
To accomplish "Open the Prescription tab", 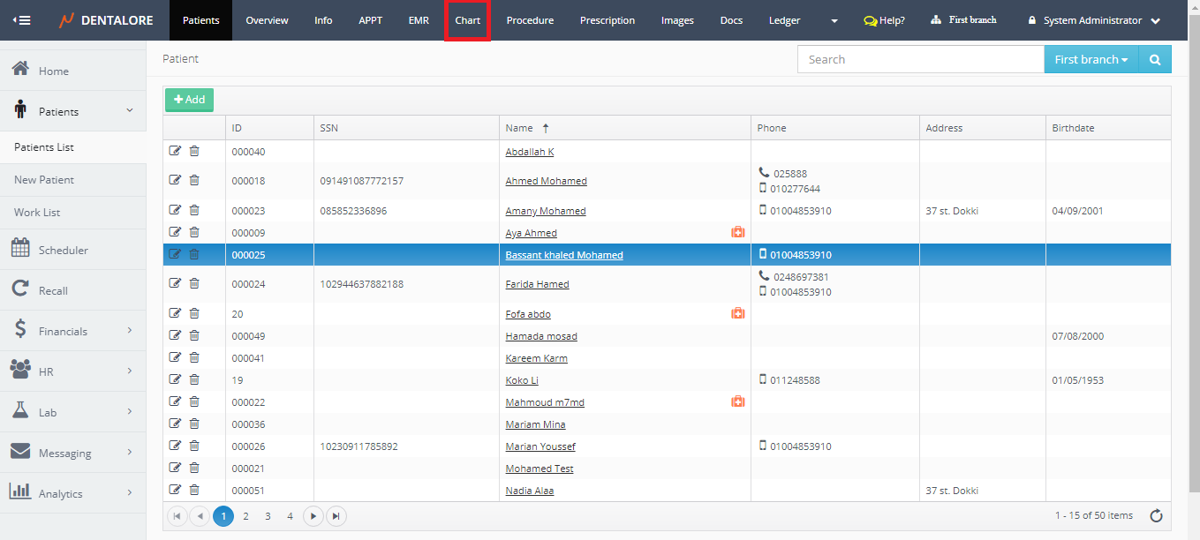I will [x=607, y=20].
